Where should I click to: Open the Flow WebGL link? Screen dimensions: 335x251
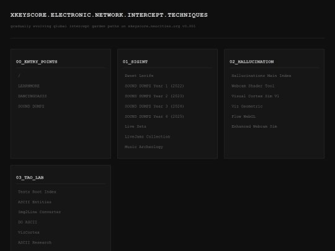244,117
